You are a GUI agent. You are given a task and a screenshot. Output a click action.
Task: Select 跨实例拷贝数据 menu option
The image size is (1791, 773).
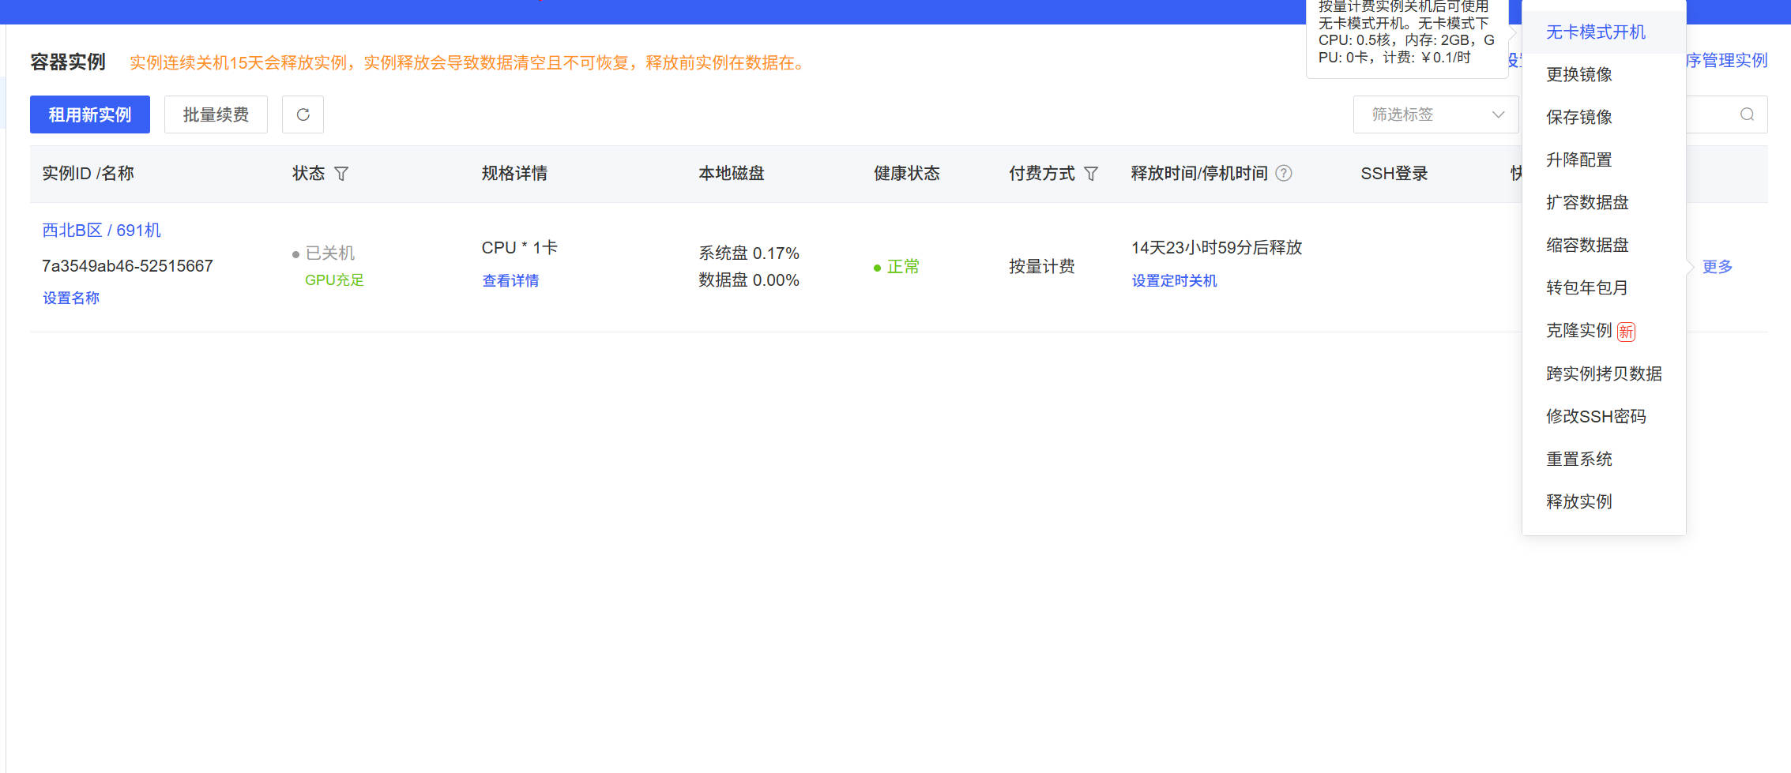click(x=1604, y=374)
